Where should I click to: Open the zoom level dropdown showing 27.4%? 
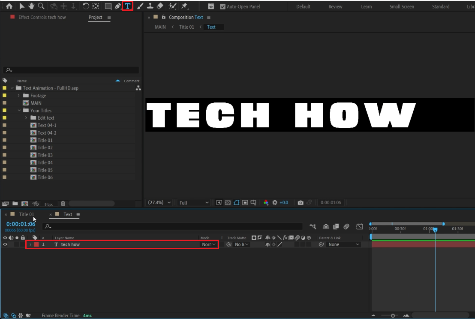(x=159, y=202)
